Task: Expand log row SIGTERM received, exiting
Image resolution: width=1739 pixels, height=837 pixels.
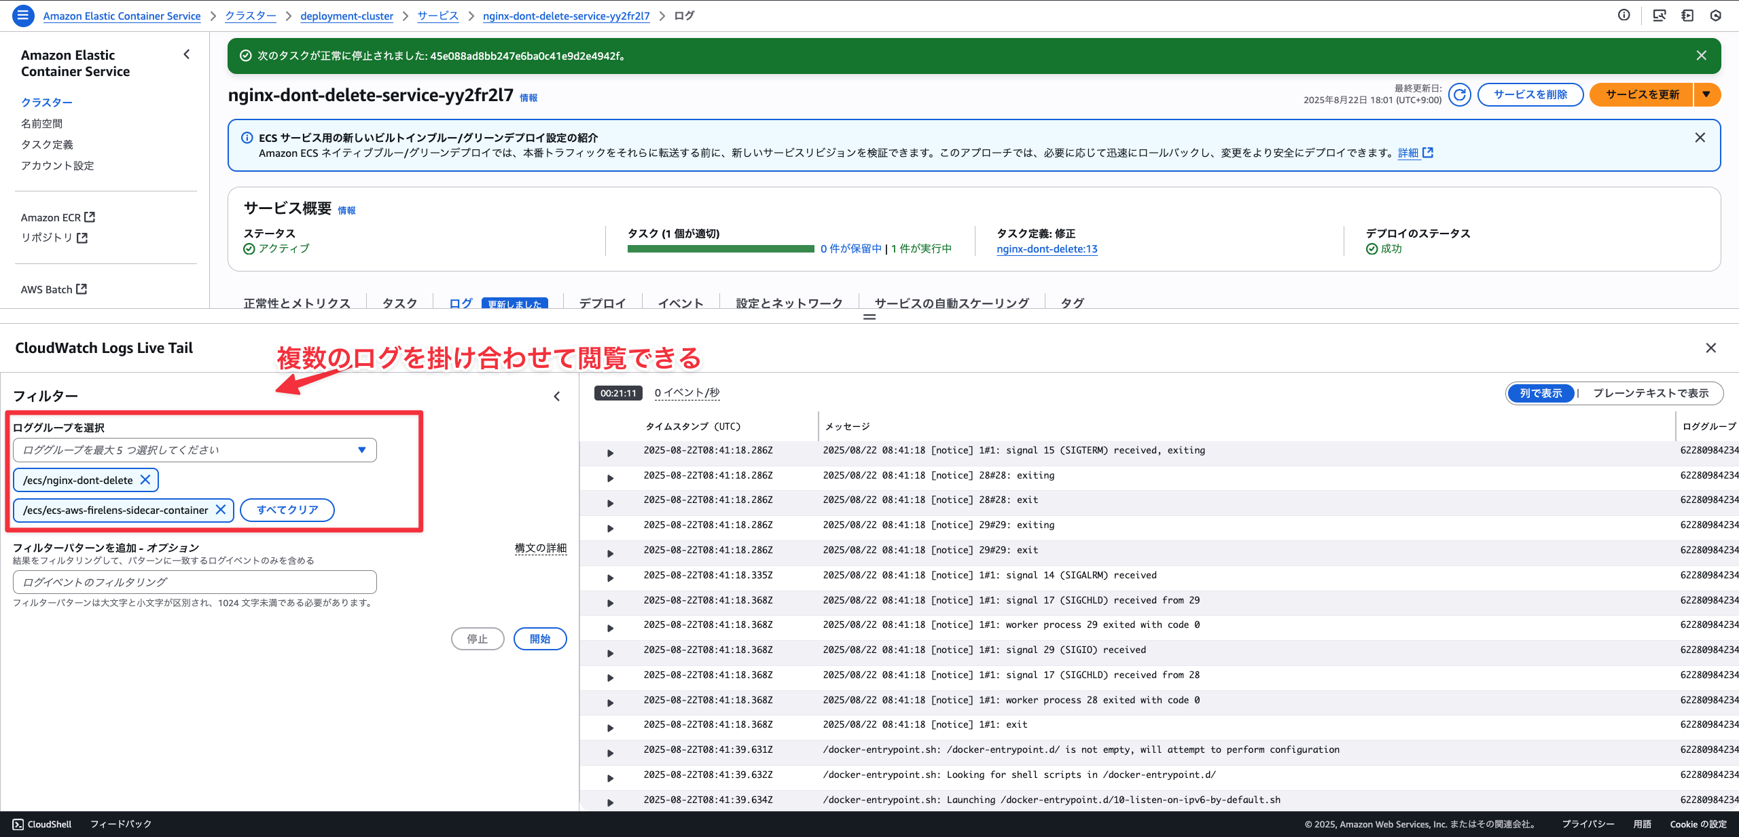Action: coord(610,453)
